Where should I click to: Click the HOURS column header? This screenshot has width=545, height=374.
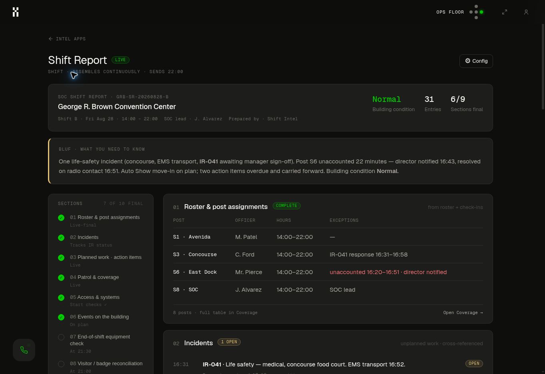[x=283, y=220]
